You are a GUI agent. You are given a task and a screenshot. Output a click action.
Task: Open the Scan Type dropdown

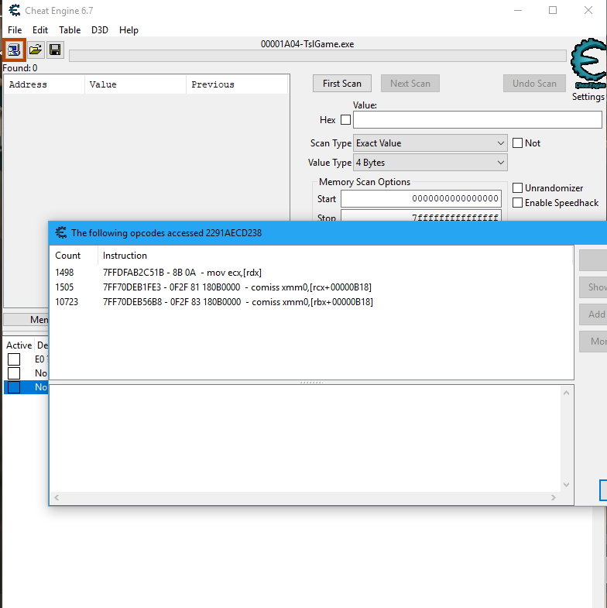click(x=430, y=143)
